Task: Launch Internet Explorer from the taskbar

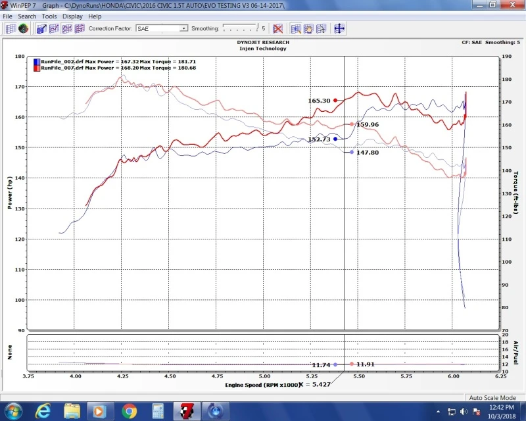Action: point(43,411)
